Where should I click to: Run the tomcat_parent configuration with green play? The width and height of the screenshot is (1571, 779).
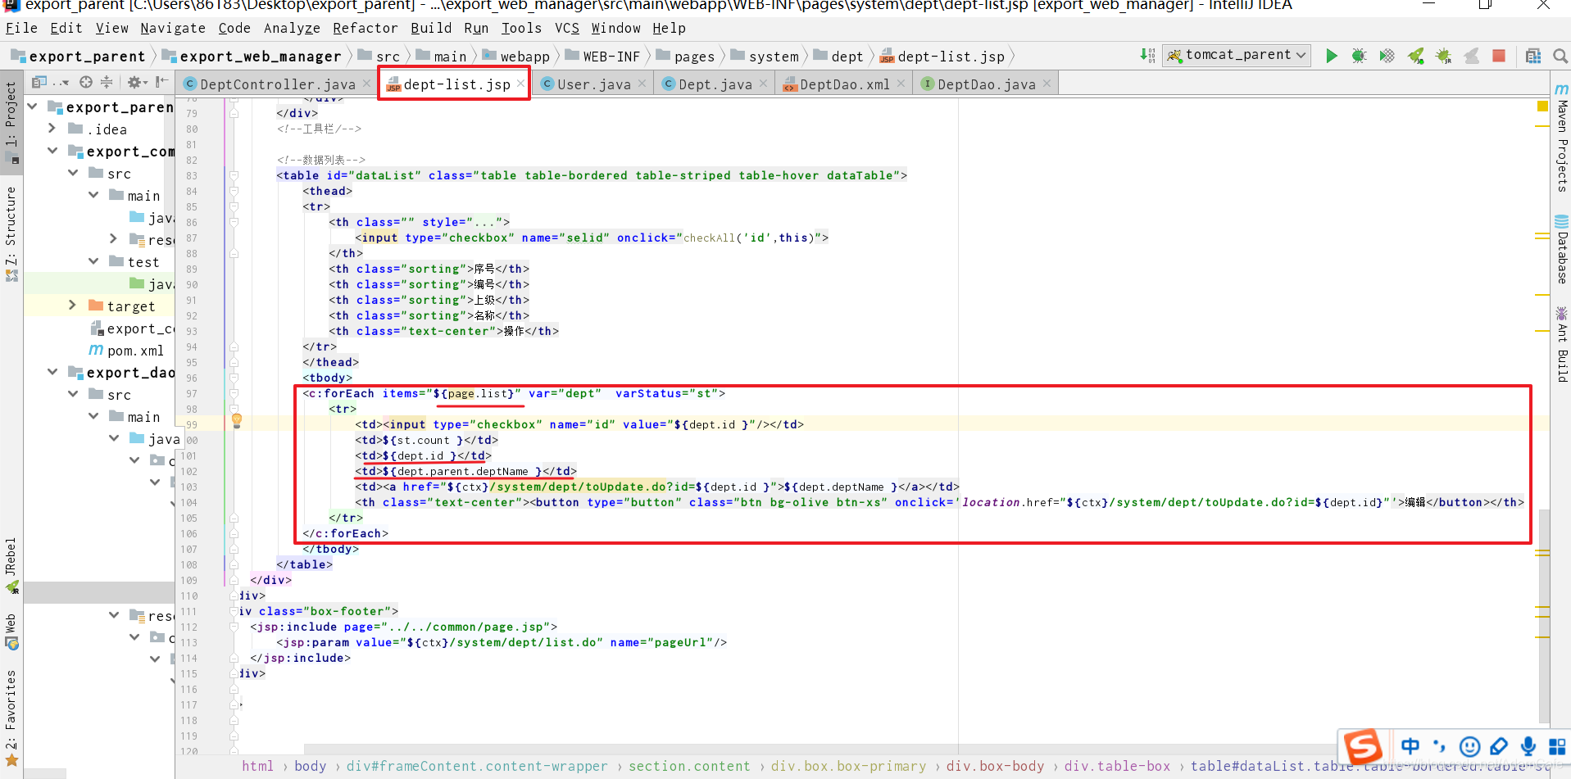[x=1332, y=56]
